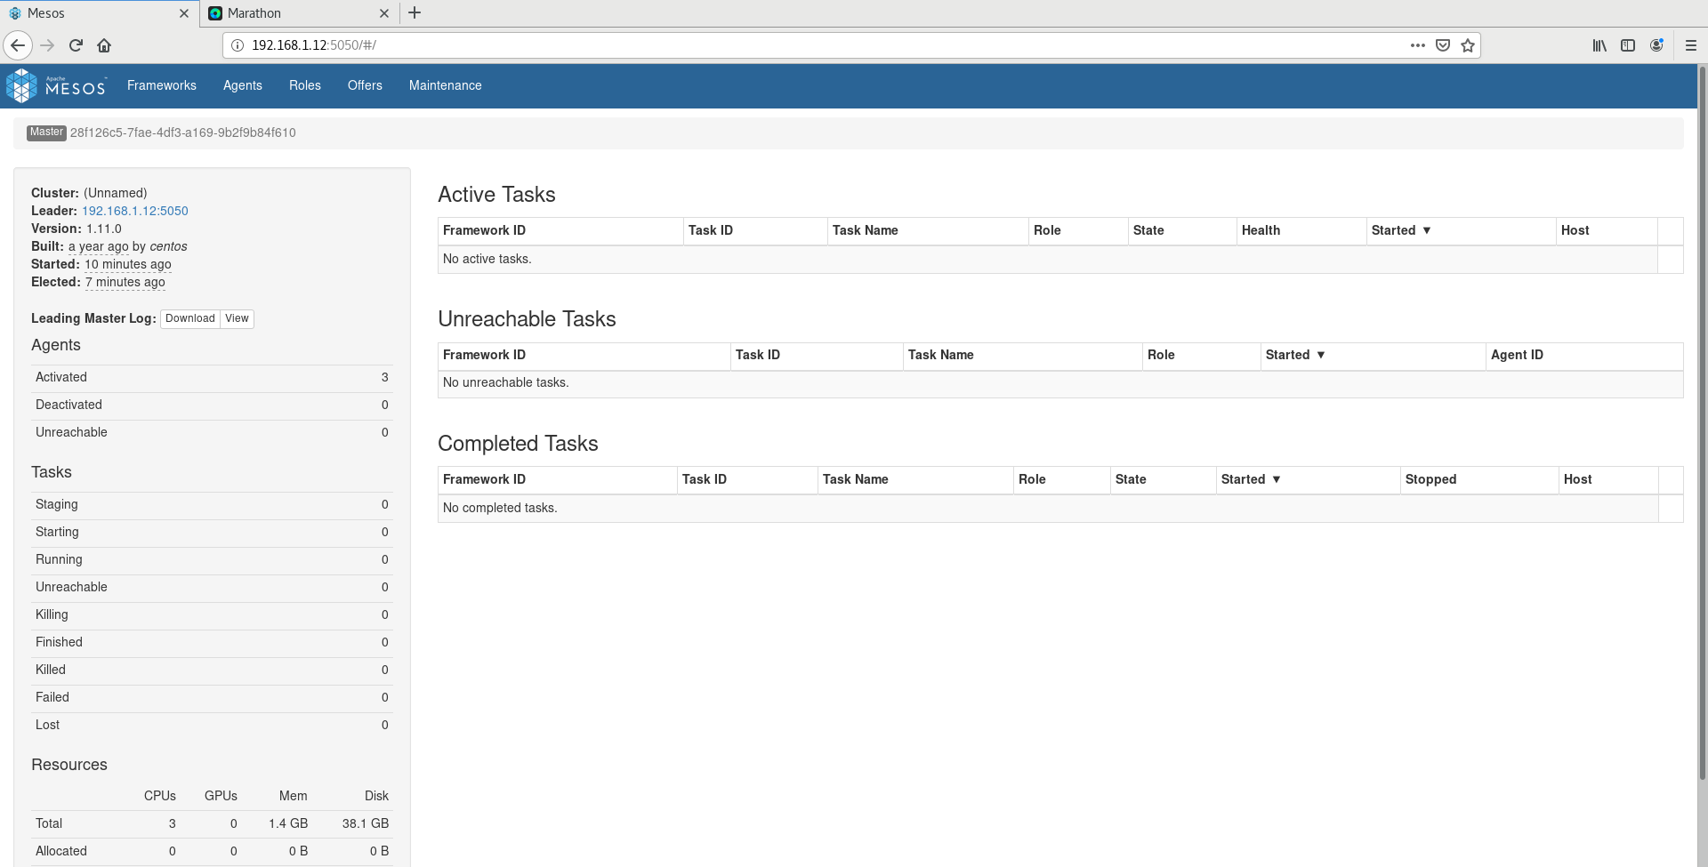Download the leading master log
This screenshot has width=1708, height=867.
(189, 318)
